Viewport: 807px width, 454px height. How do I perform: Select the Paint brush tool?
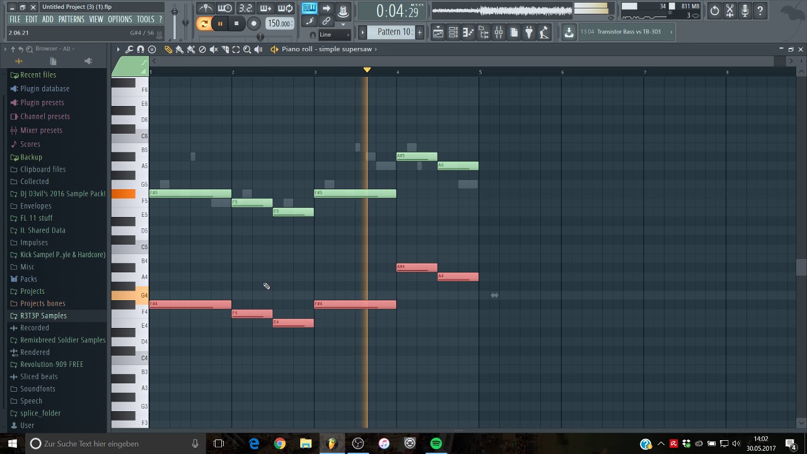pyautogui.click(x=180, y=49)
